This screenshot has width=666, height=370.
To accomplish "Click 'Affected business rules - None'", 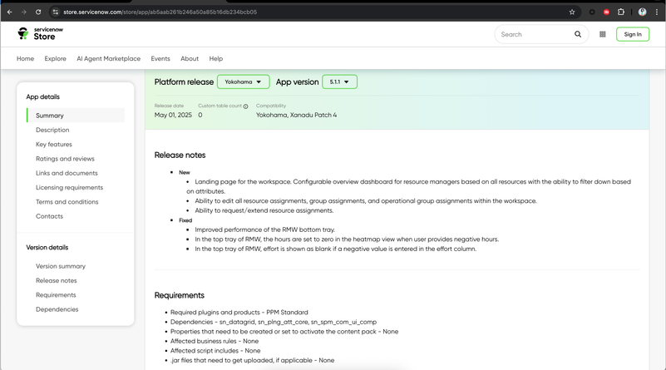I will [x=215, y=341].
